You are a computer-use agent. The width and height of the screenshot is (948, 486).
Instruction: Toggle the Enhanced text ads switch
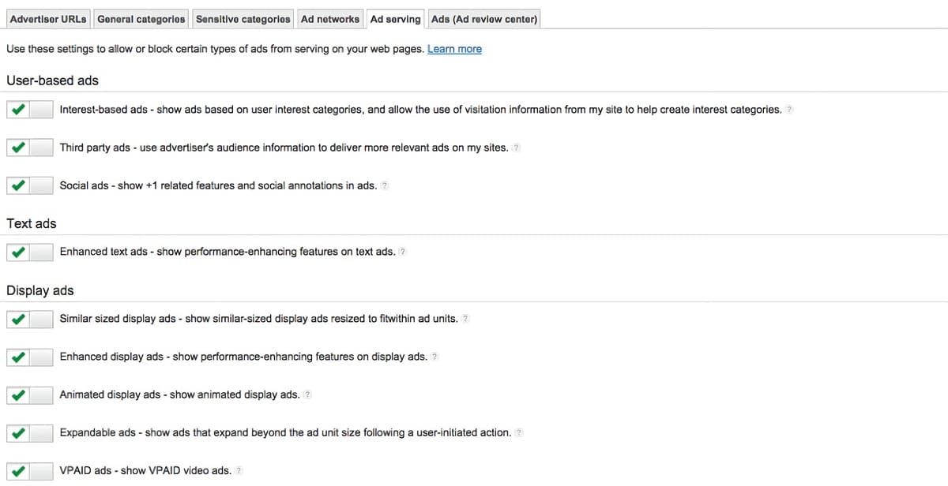click(x=29, y=252)
